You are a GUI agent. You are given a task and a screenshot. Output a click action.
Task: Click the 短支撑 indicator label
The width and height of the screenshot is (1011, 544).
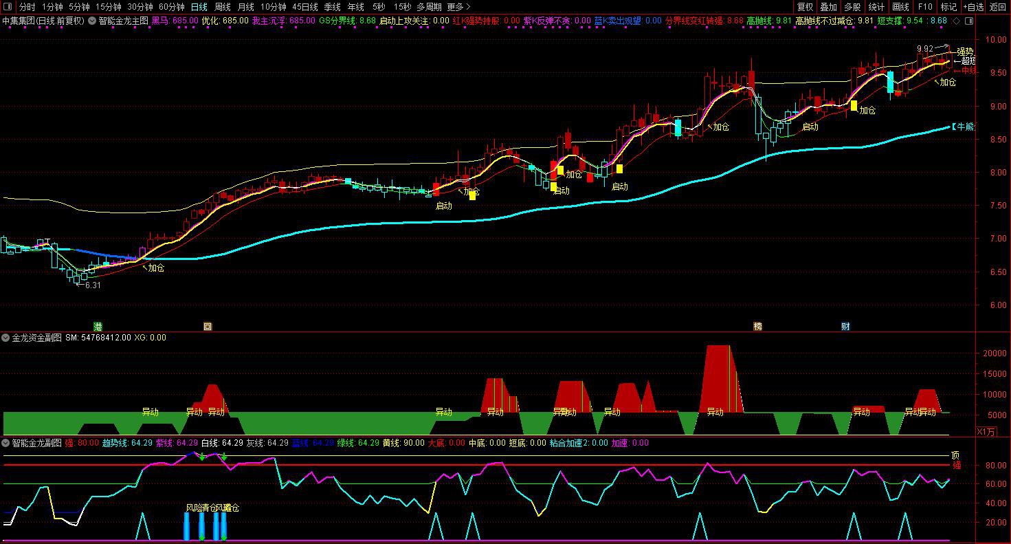click(890, 21)
